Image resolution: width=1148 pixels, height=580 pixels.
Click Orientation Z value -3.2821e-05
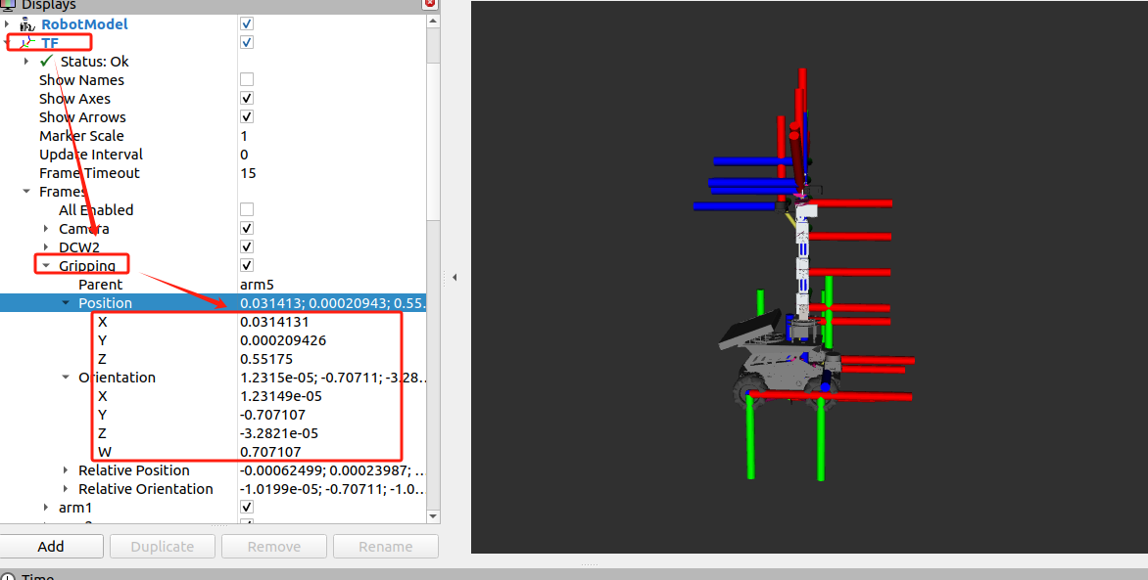(279, 433)
